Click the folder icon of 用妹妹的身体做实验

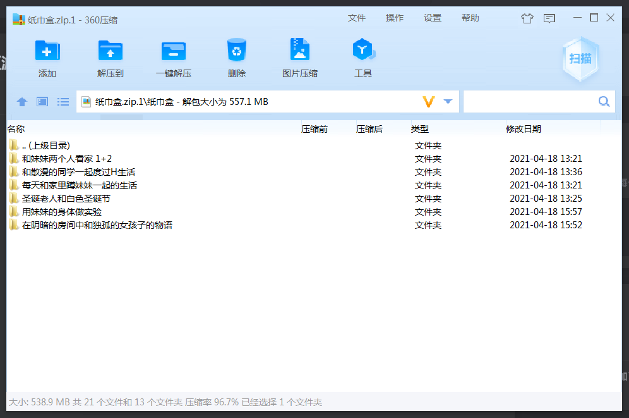[x=14, y=211]
